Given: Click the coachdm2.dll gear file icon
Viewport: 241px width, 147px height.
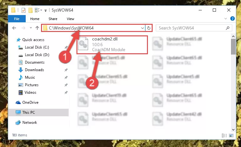Looking at the screenshot, I should click(83, 44).
